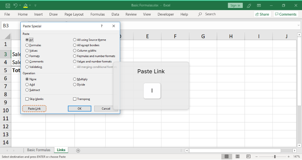Open the Comments button
The width and height of the screenshot is (302, 160).
tap(286, 14)
